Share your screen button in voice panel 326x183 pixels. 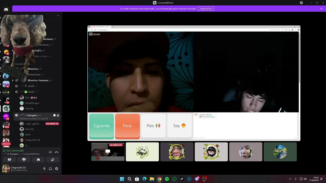[24, 160]
